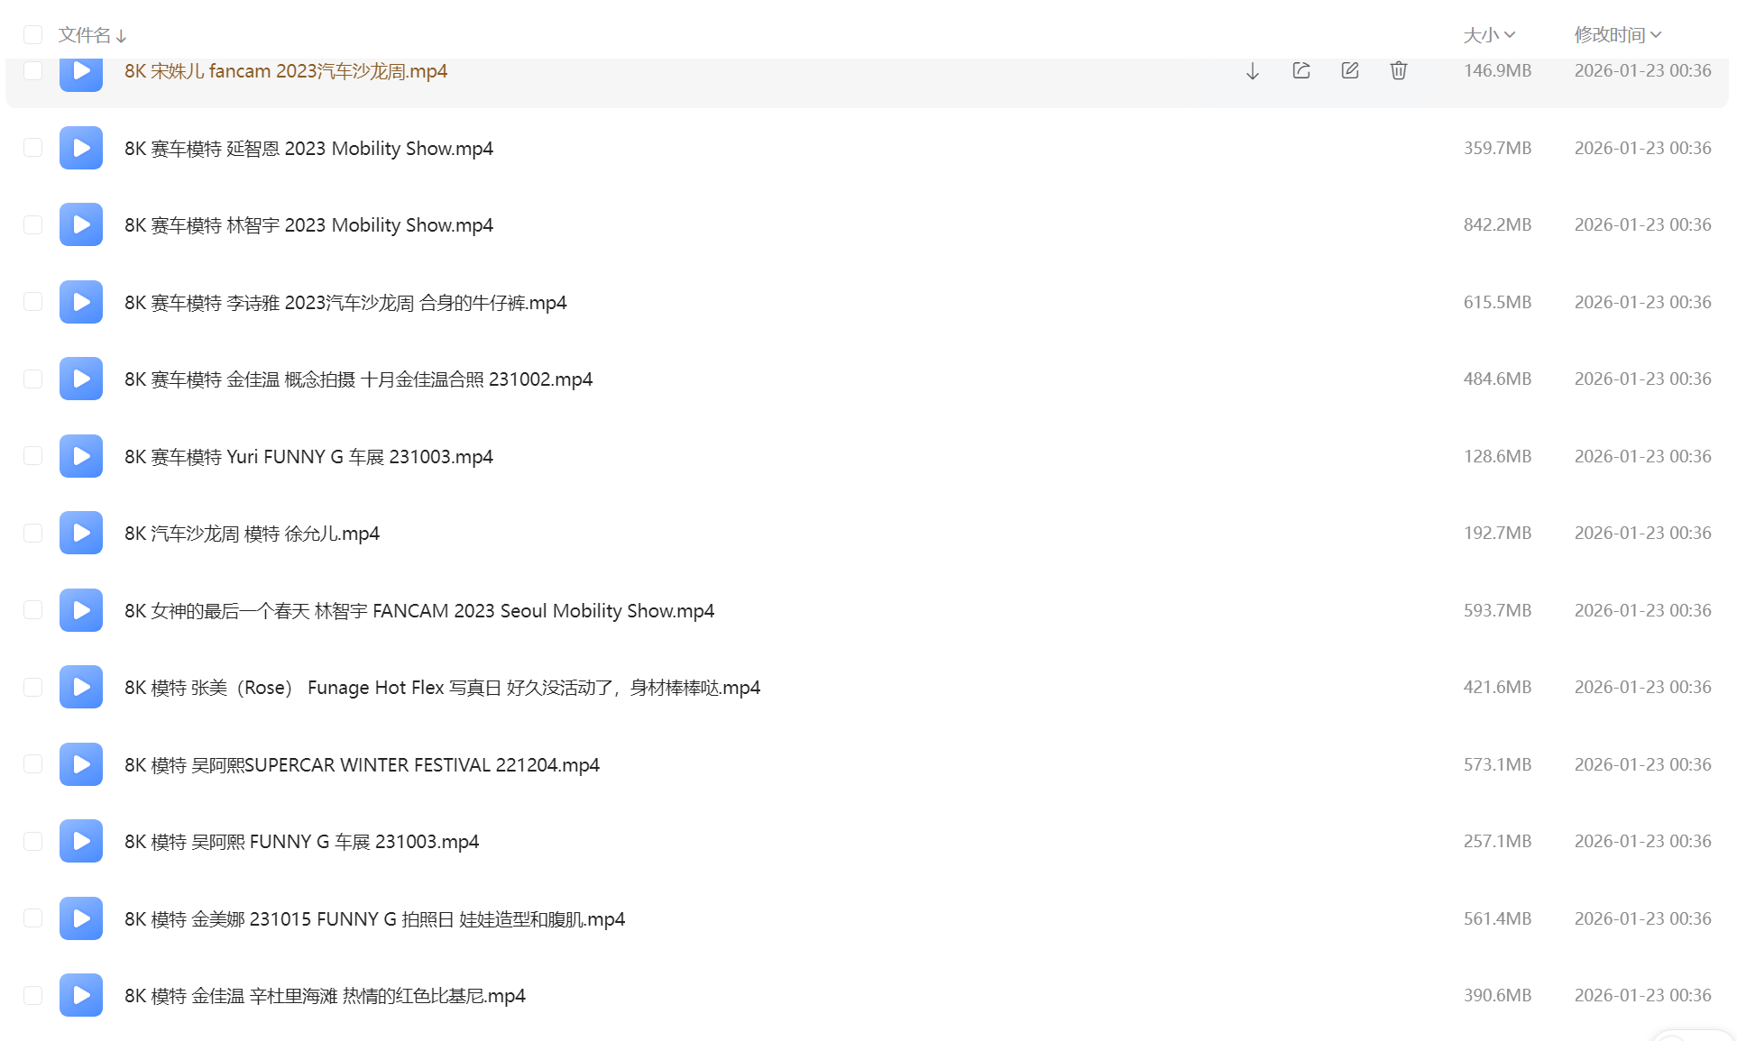1737x1041 pixels.
Task: Open the 修改时间 sort dropdown
Action: [x=1617, y=35]
